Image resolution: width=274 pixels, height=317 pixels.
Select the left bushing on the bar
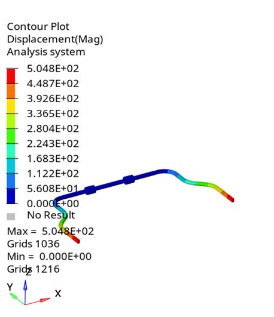coord(90,190)
